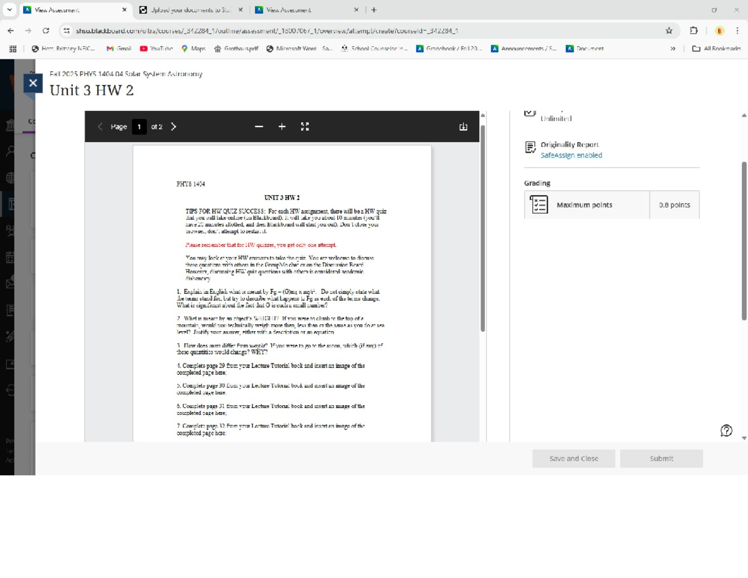Go forward in browser history
Screen dimensions: 748x578
pos(28,31)
